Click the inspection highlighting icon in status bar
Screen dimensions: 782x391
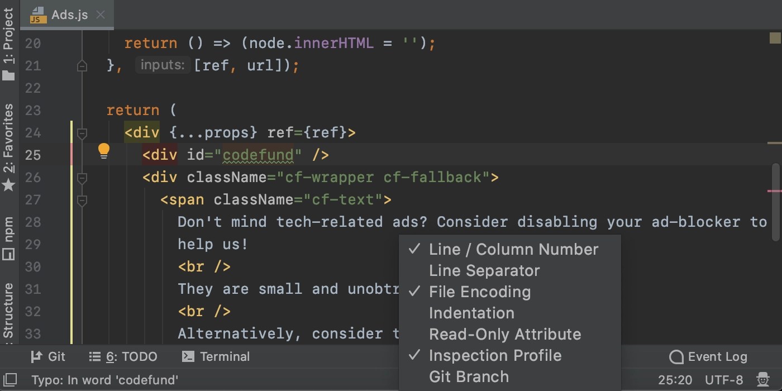(763, 379)
